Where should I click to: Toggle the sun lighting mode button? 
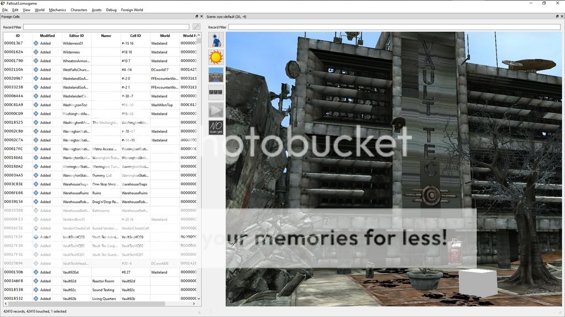point(216,57)
